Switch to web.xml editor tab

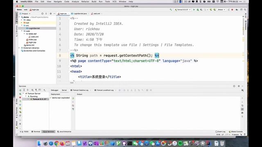click(97, 13)
